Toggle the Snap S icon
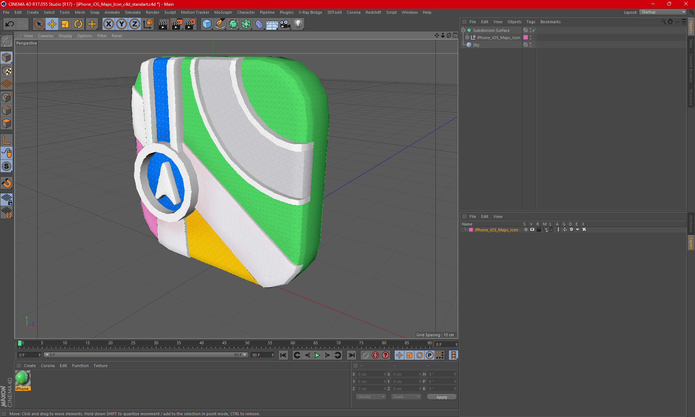Image resolution: width=695 pixels, height=417 pixels. [x=7, y=167]
